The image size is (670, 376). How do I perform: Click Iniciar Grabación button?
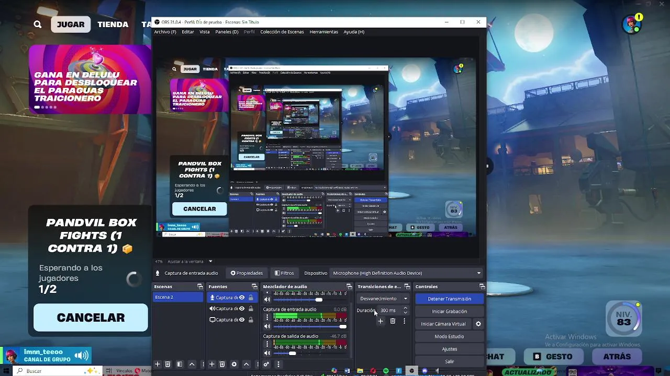coord(449,311)
